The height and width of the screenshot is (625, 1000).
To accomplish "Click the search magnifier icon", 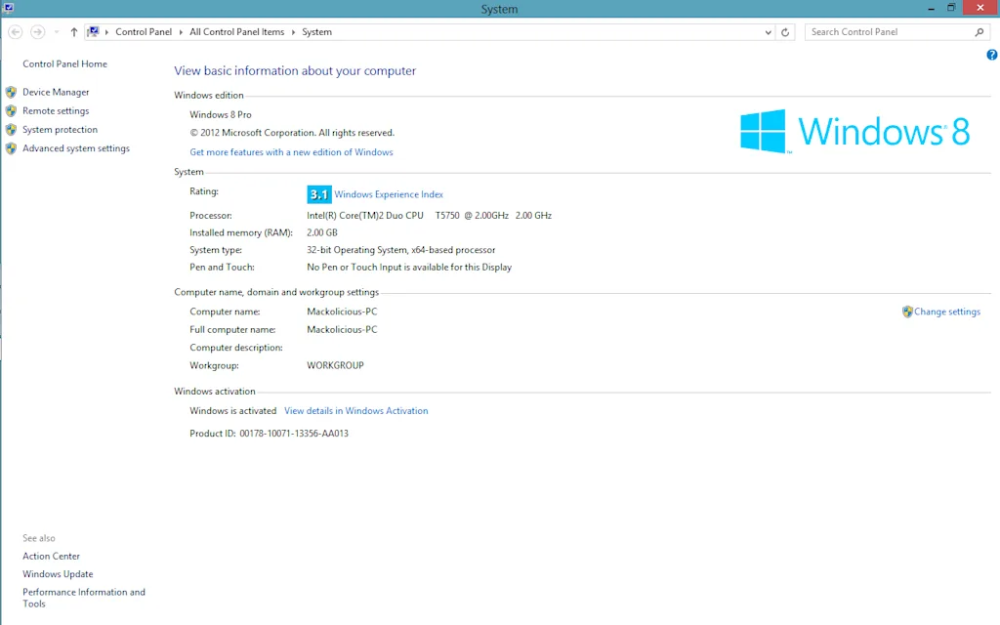I will pyautogui.click(x=979, y=32).
